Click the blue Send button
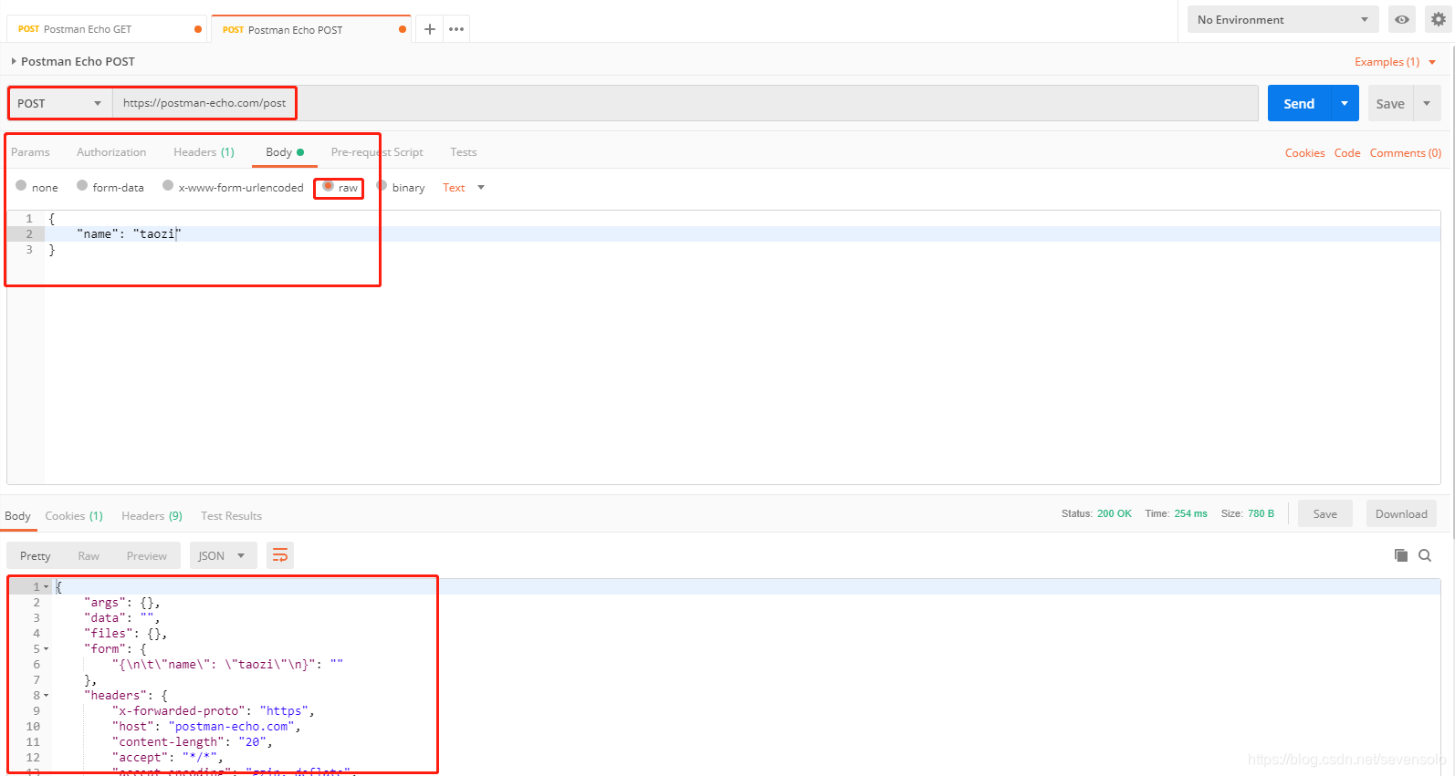 (x=1299, y=103)
